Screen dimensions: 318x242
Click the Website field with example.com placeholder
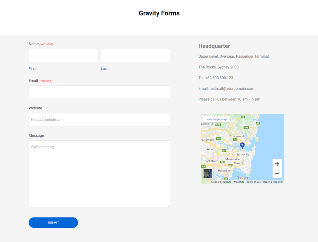(99, 120)
